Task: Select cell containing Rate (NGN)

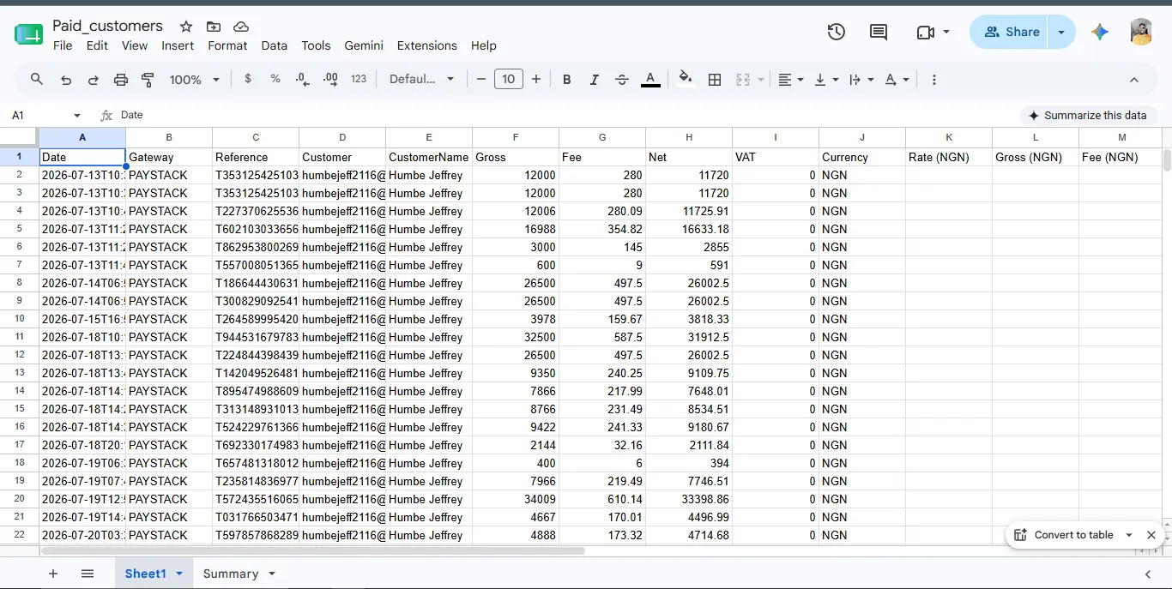Action: pos(949,157)
